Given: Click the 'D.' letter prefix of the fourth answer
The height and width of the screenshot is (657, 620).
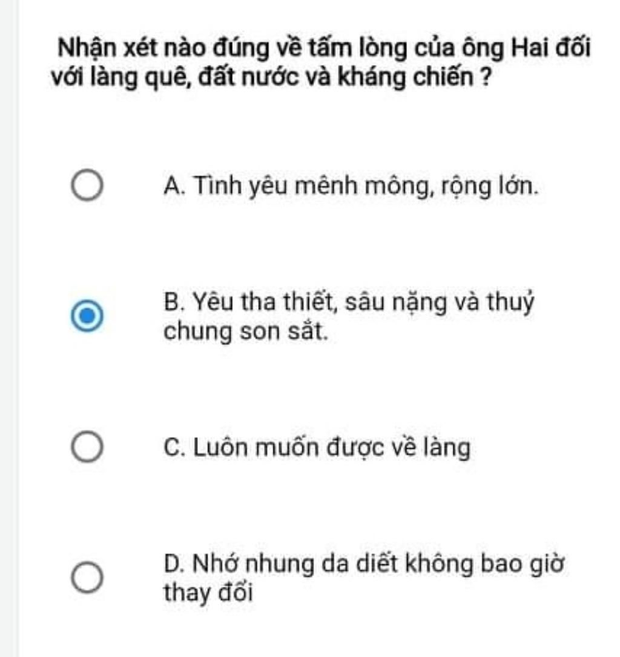Looking at the screenshot, I should coord(173,565).
